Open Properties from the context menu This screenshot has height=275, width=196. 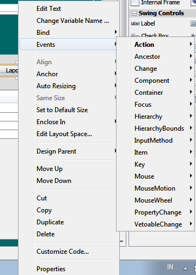click(69, 269)
